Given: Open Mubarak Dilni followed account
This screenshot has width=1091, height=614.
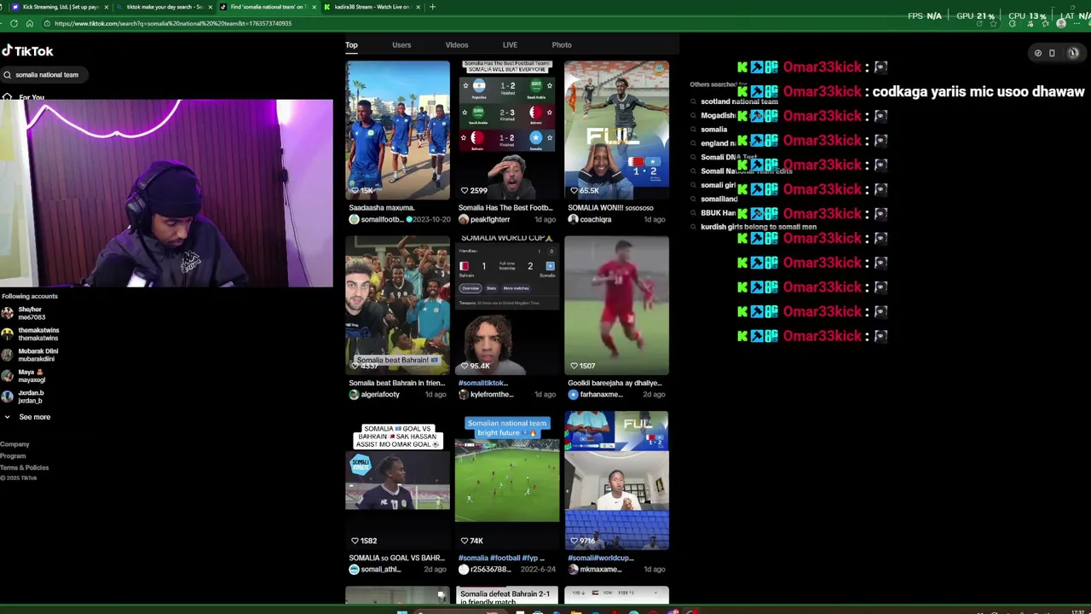Looking at the screenshot, I should (30, 355).
